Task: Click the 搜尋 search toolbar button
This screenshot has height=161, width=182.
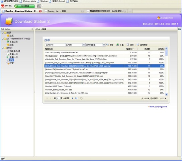Action: coord(110,45)
